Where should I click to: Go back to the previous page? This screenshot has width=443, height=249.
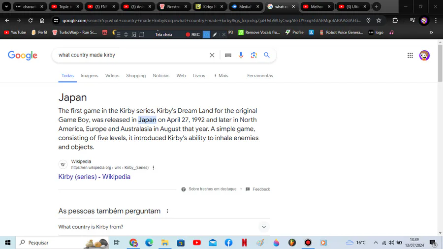tap(7, 20)
